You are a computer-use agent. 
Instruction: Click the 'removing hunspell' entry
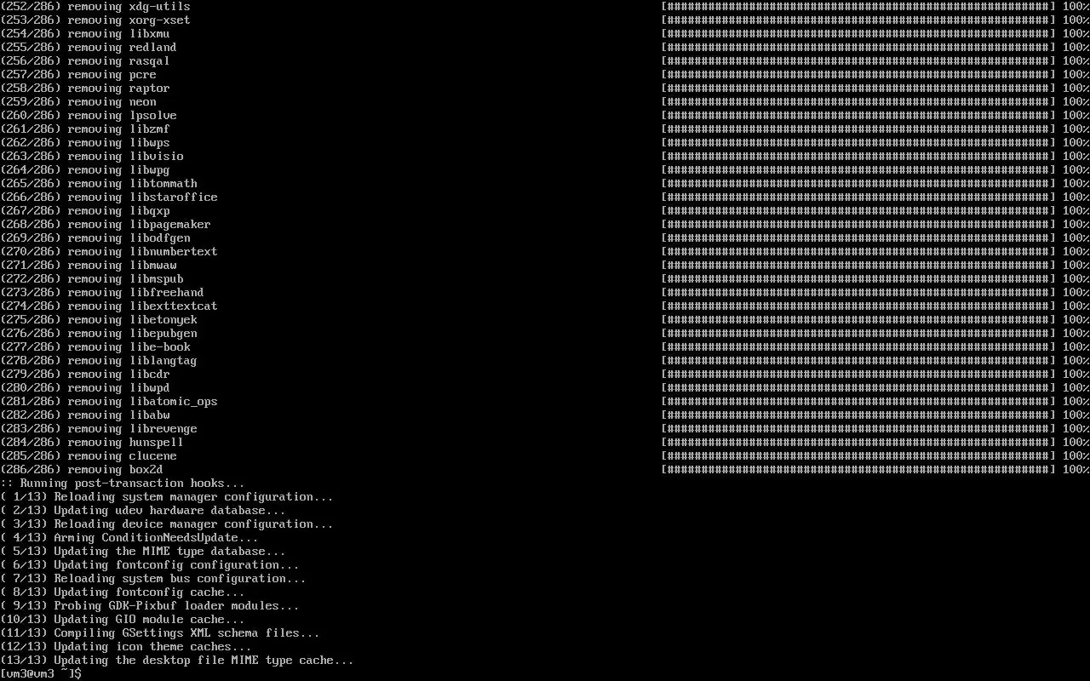click(92, 442)
